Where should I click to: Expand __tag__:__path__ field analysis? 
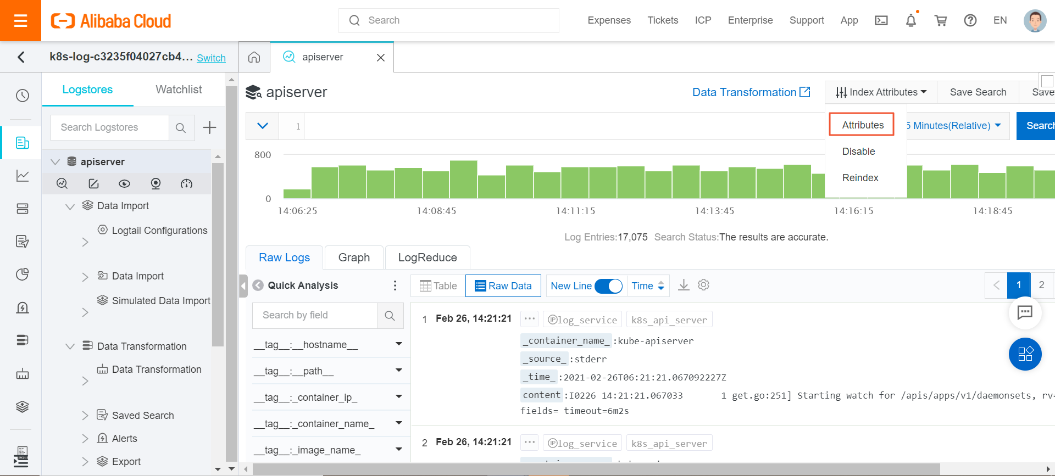coord(399,370)
